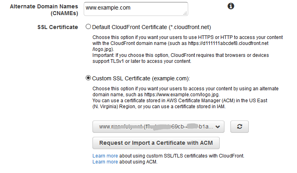Click the SSL Certificate field label
This screenshot has height=173, width=297.
point(57,27)
